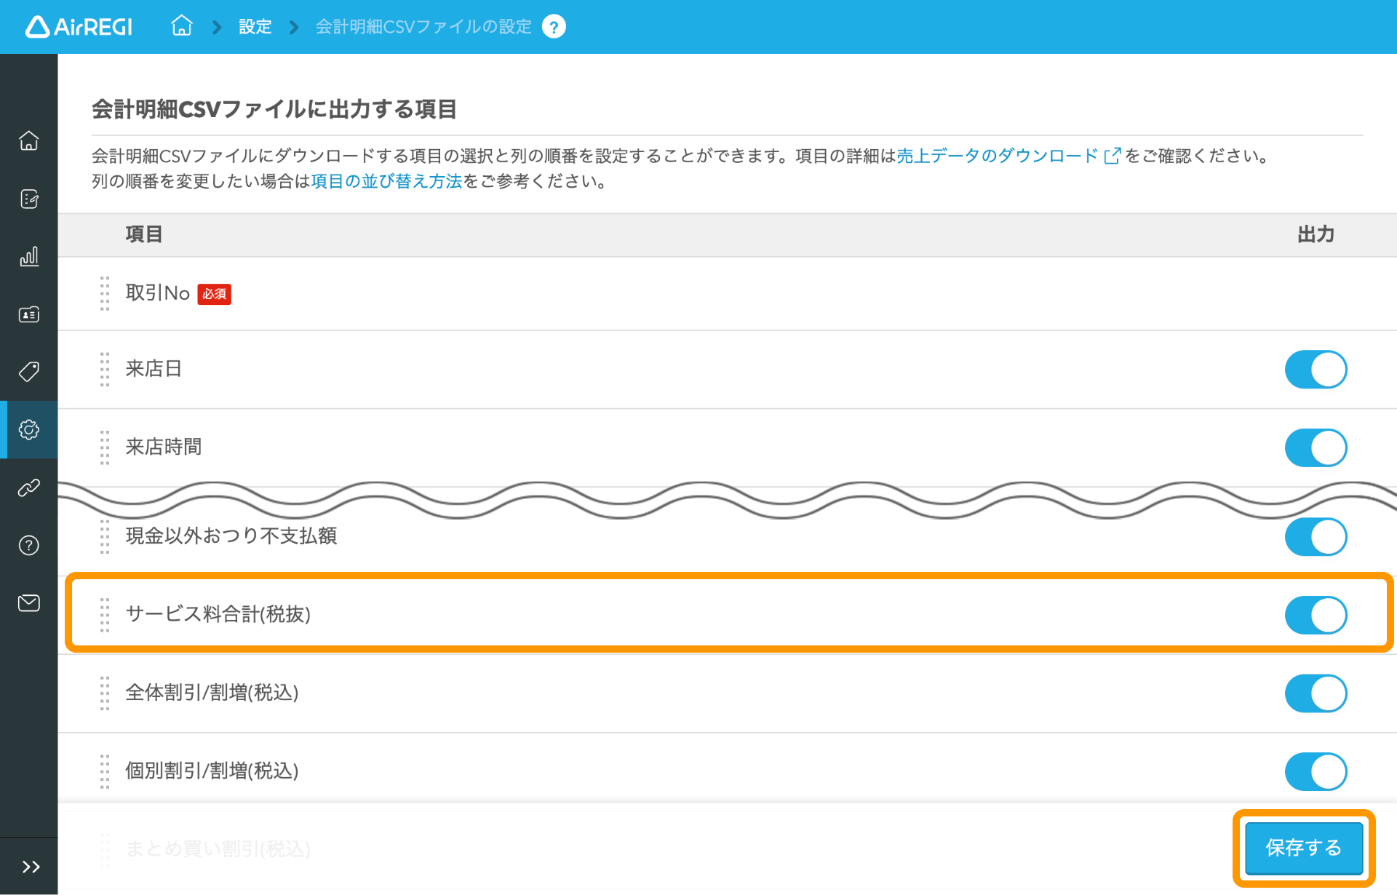Click the 取引No item label
Image resolution: width=1397 pixels, height=895 pixels.
158,293
